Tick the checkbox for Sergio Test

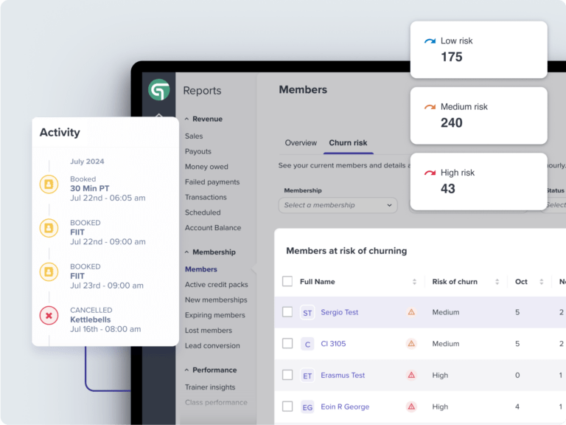tap(287, 312)
